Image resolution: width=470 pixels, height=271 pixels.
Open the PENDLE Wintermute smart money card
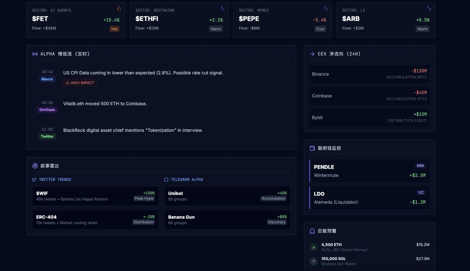tap(369, 171)
